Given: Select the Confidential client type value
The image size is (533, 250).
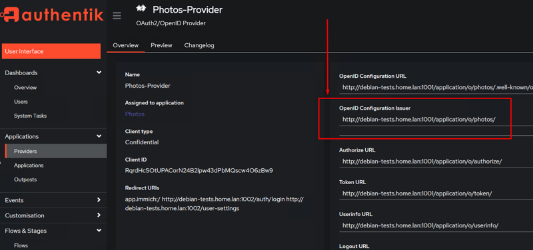Looking at the screenshot, I should [142, 142].
